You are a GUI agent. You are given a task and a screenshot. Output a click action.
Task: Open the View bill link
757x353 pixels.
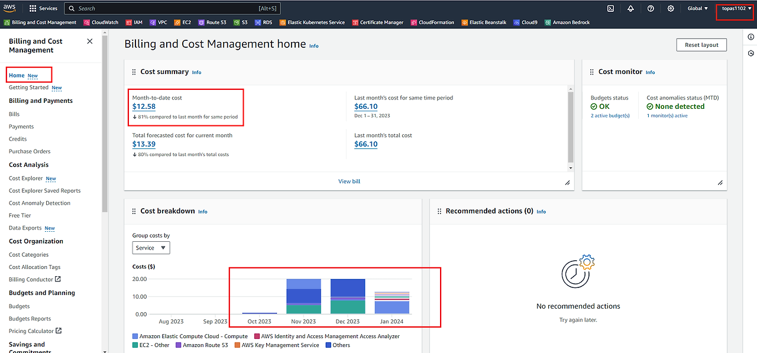[x=349, y=182]
